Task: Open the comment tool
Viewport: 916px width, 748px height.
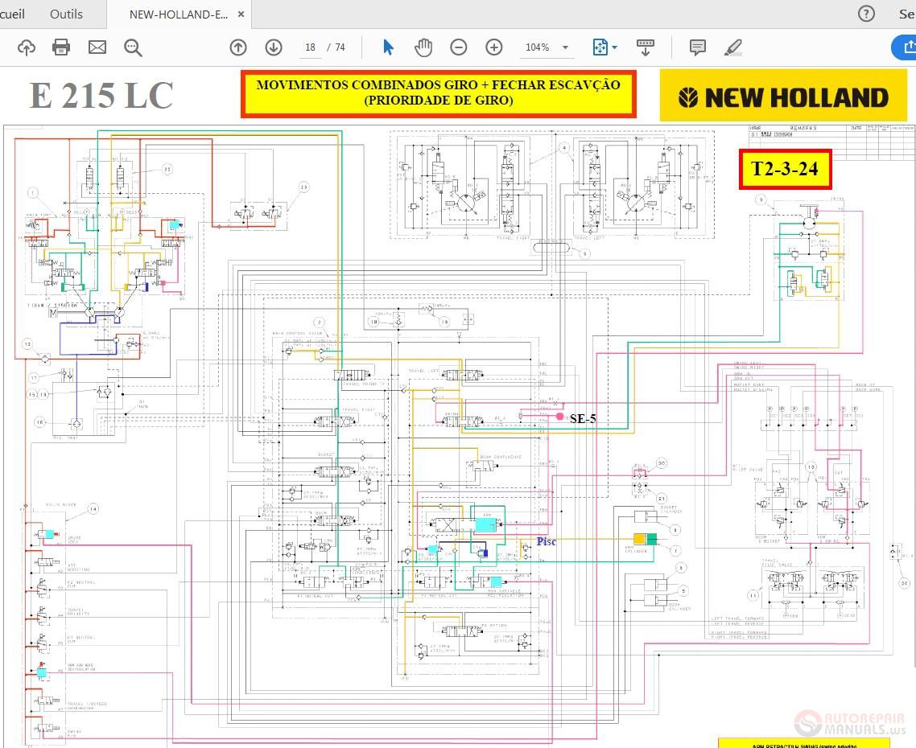Action: [697, 47]
